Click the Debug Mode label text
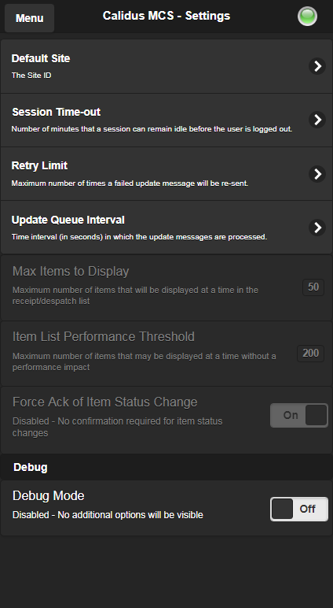Image resolution: width=333 pixels, height=608 pixels. [x=49, y=495]
